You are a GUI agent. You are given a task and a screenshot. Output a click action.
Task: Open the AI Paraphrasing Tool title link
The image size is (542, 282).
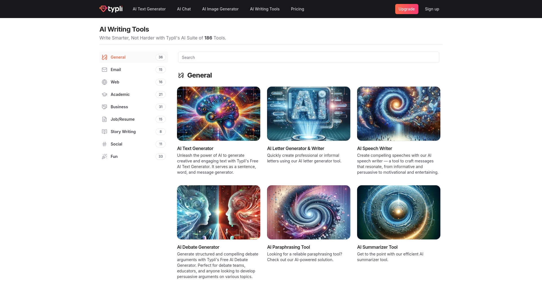[288, 247]
